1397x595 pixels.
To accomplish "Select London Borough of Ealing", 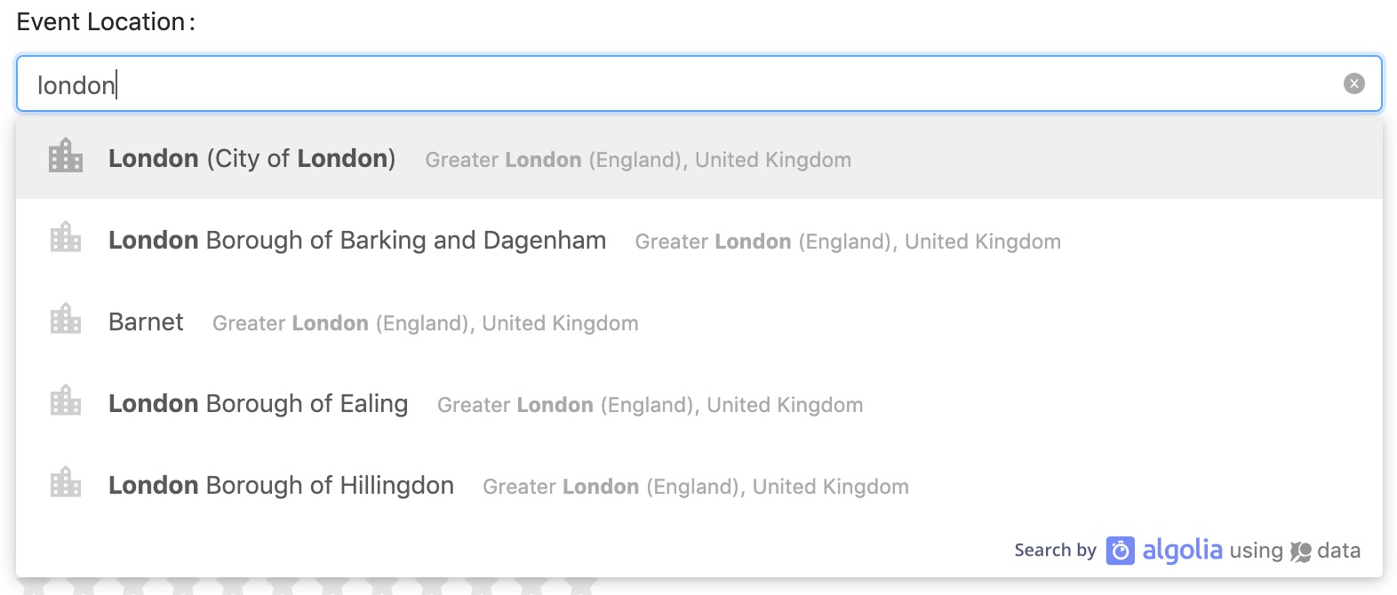I will point(699,403).
